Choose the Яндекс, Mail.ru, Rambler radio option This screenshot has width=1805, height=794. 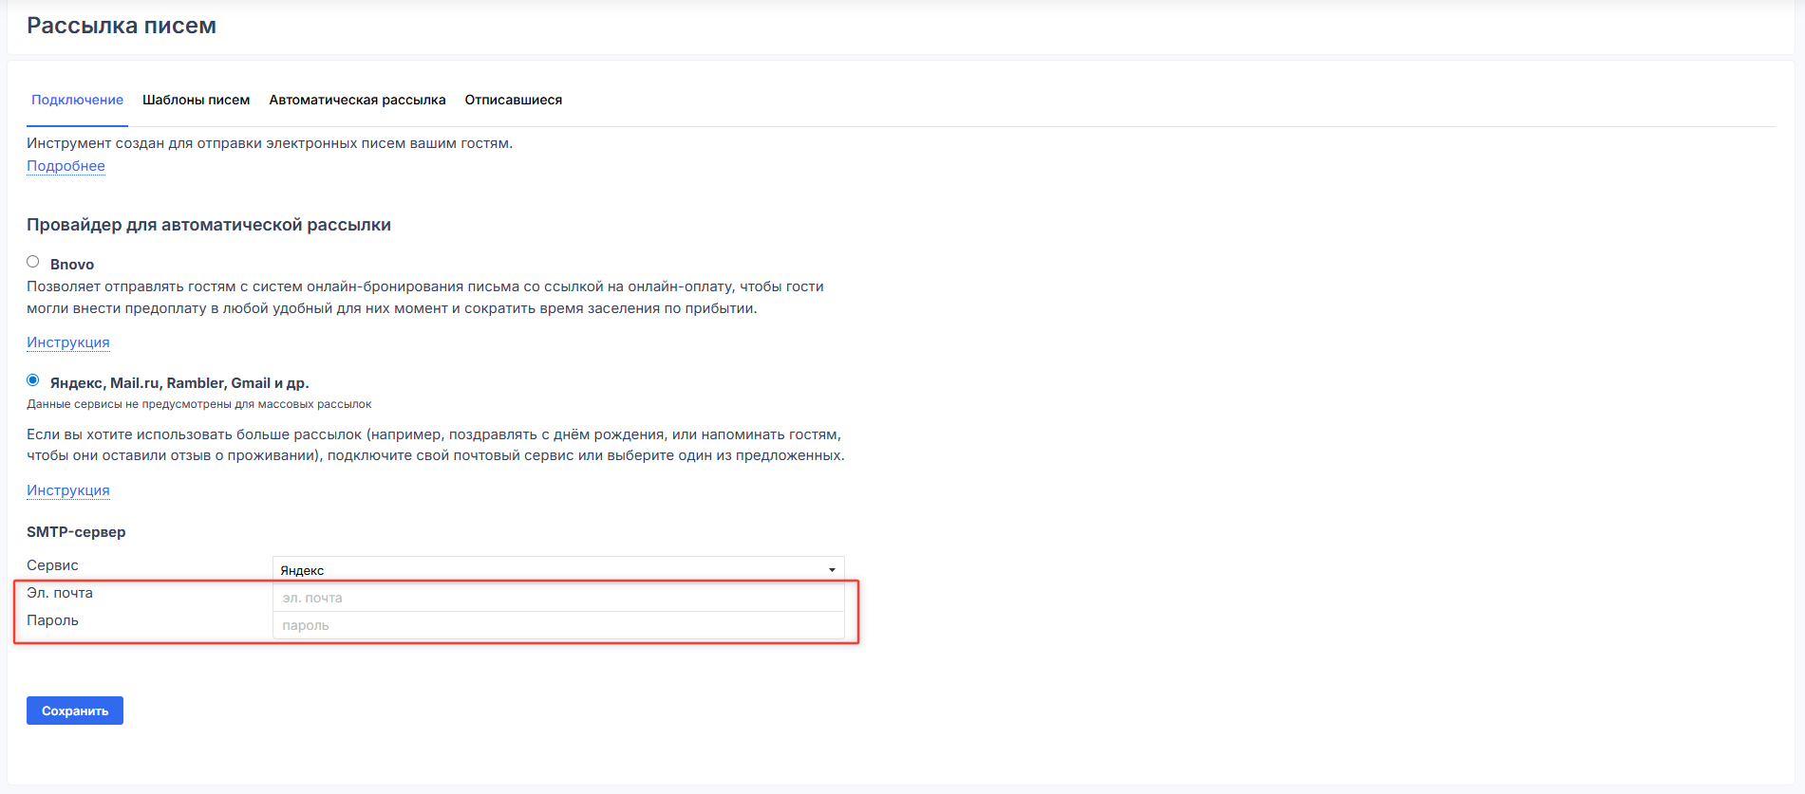tap(33, 380)
